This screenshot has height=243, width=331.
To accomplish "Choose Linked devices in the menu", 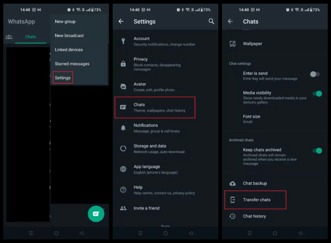I will tap(69, 50).
